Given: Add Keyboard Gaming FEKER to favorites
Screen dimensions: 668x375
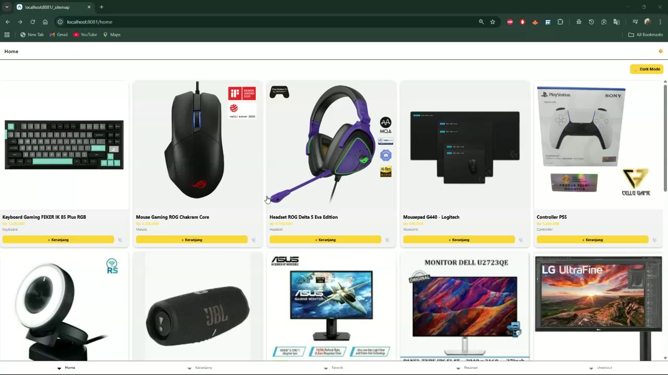Looking at the screenshot, I should point(120,240).
